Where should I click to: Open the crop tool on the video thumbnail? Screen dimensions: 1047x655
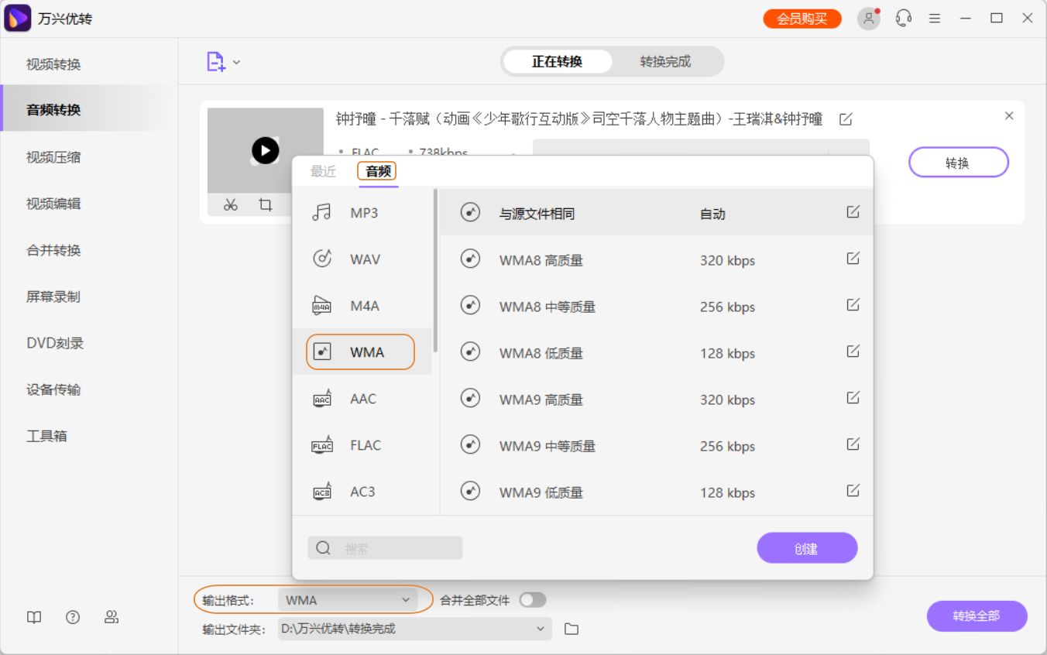coord(266,204)
